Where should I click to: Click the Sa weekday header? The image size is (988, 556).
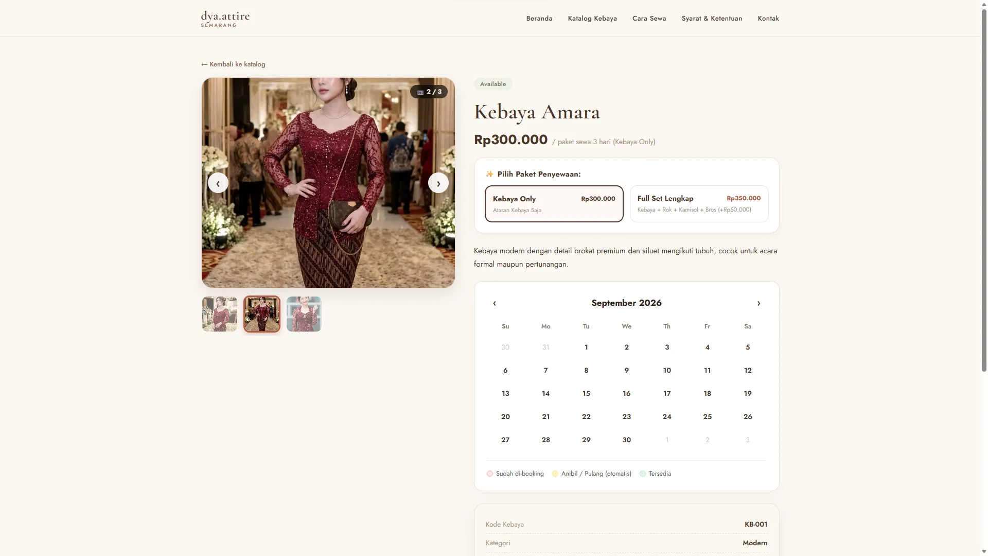[748, 326]
